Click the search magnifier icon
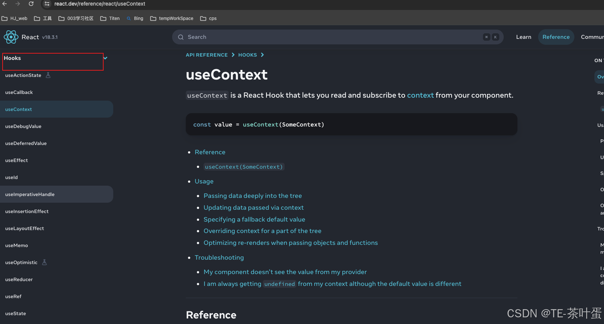This screenshot has height=324, width=604. pos(181,37)
